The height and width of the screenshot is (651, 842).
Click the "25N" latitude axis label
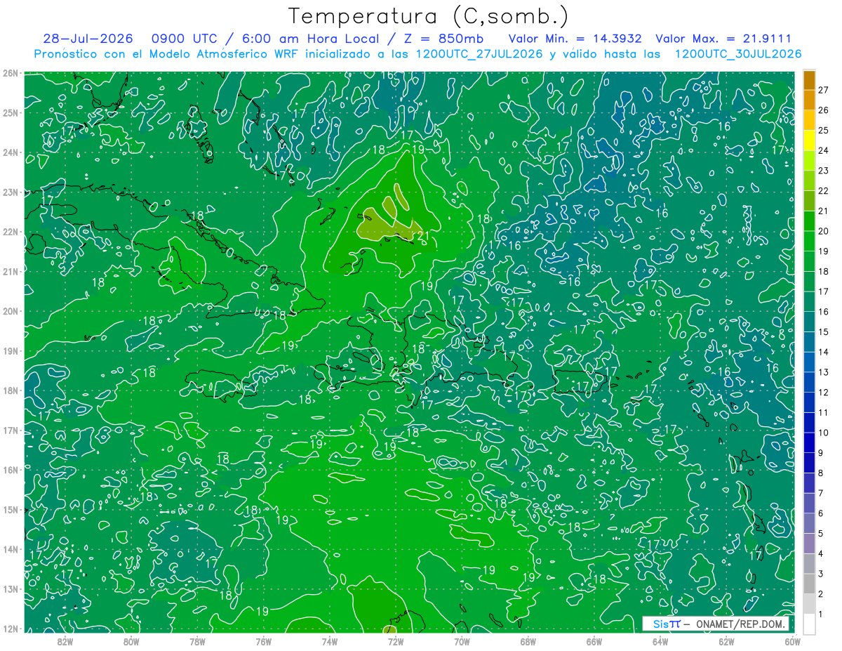(10, 112)
